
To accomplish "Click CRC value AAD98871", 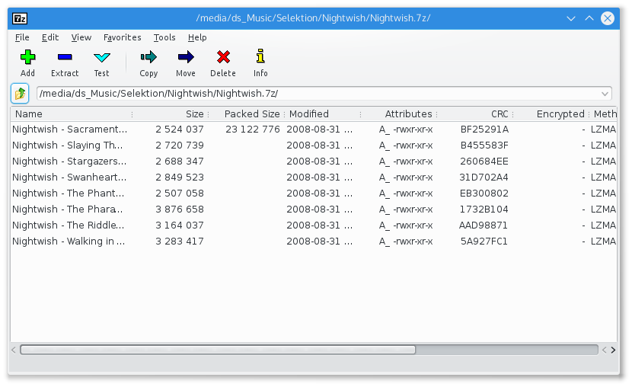I will pos(484,225).
